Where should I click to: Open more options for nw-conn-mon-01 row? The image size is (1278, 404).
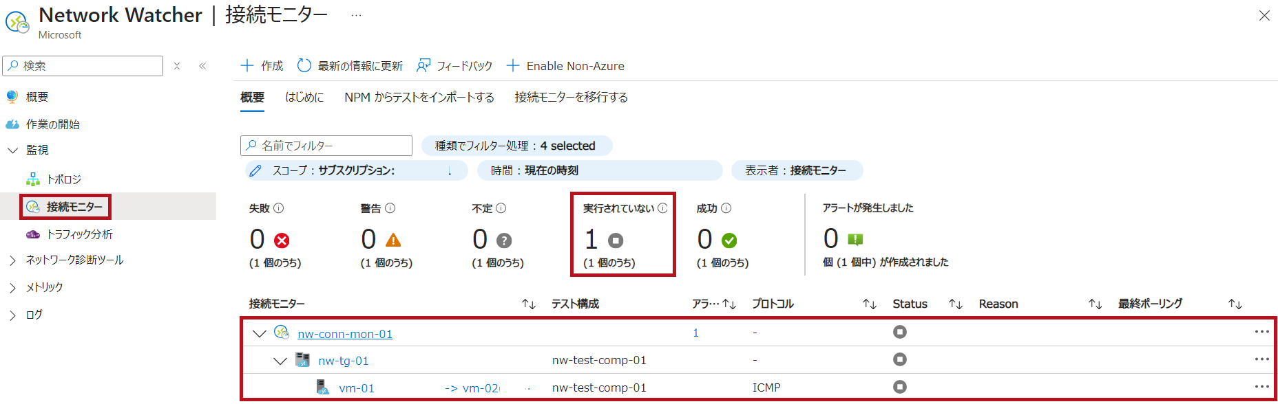[1261, 332]
